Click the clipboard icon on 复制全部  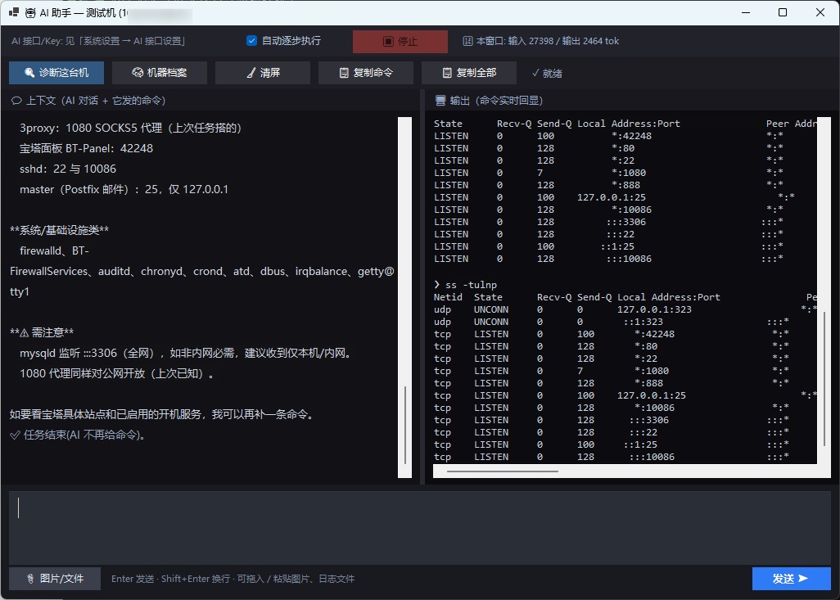(x=447, y=73)
